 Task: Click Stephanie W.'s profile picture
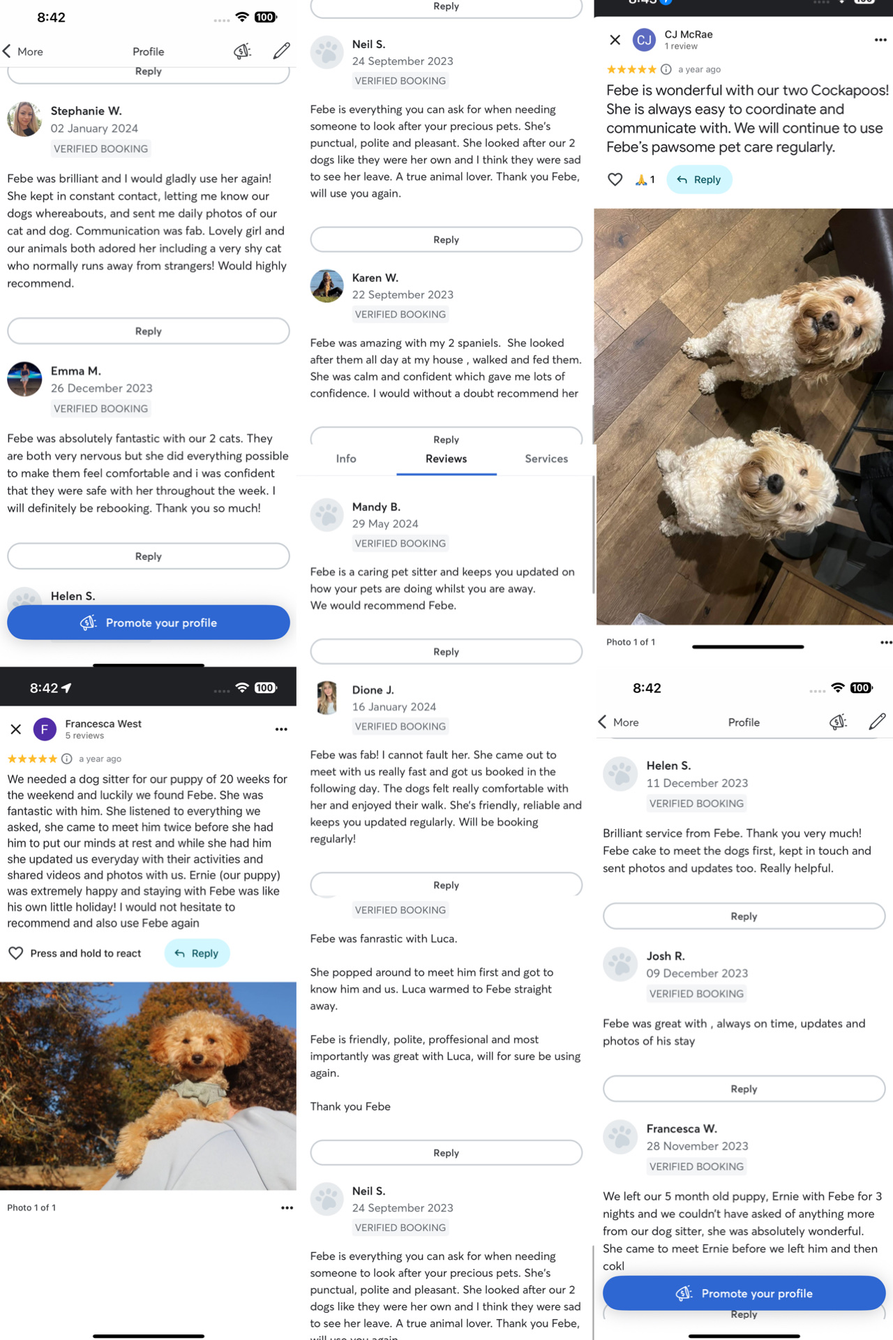(x=24, y=119)
